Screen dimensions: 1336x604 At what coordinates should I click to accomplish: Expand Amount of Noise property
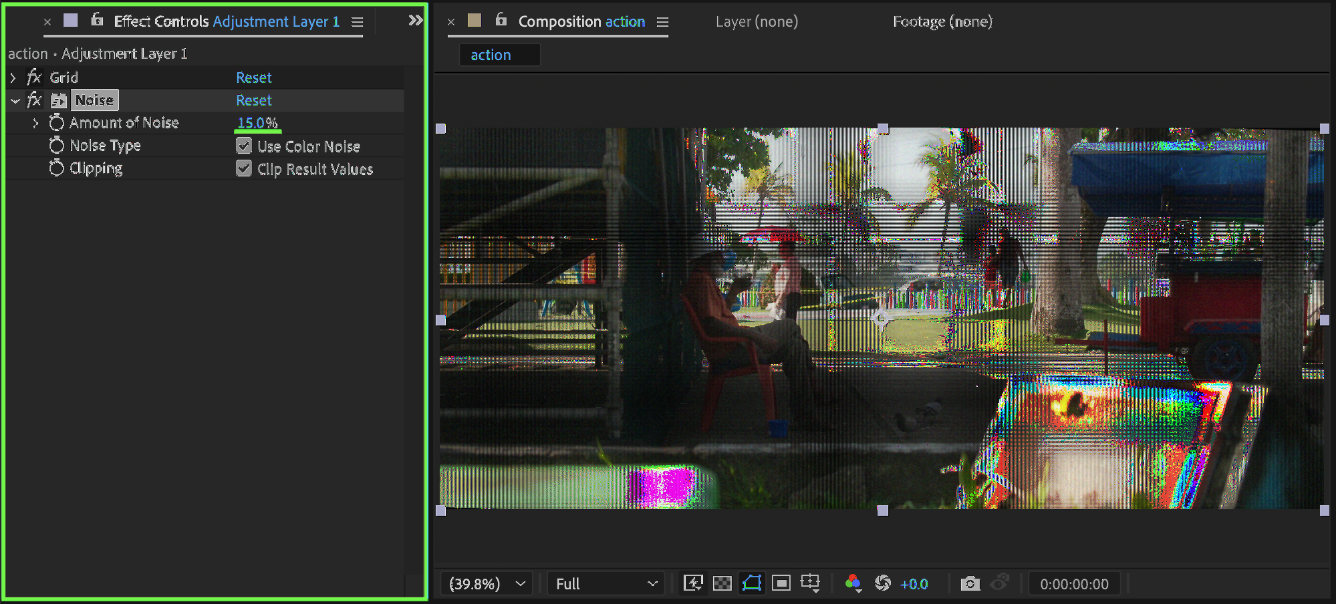35,123
